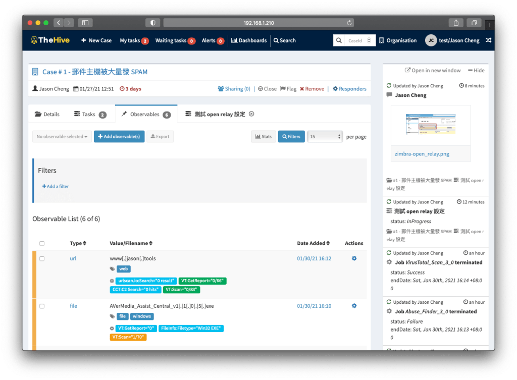The width and height of the screenshot is (517, 380).
Task: Click the gear action icon for file observable
Action: click(354, 306)
